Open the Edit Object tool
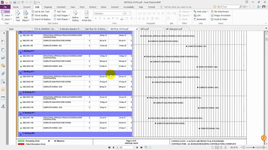 tap(26, 16)
